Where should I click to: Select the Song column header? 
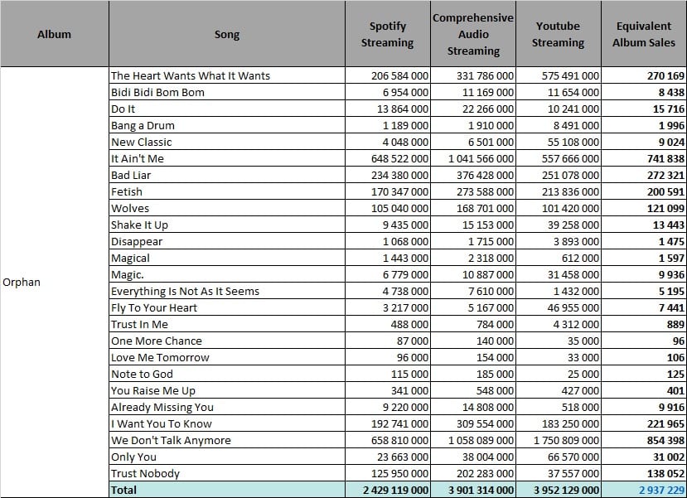(227, 34)
